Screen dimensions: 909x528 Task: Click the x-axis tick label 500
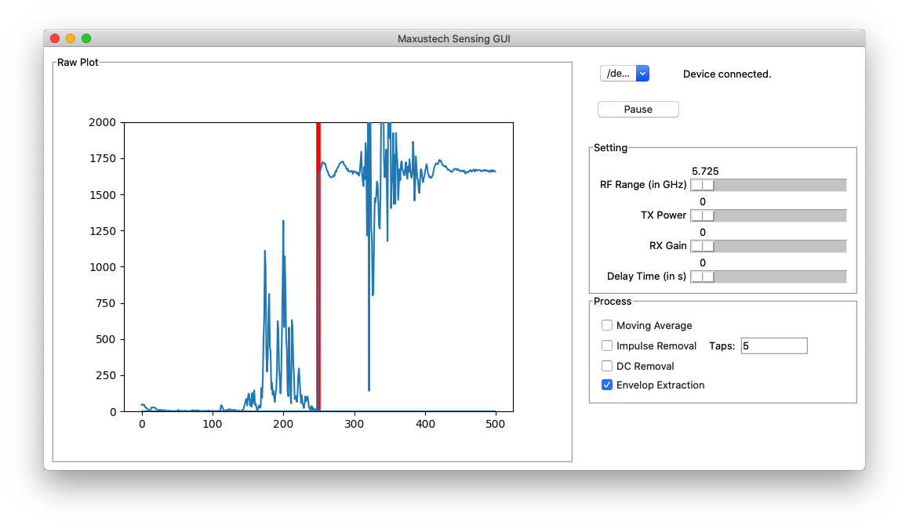click(x=495, y=424)
